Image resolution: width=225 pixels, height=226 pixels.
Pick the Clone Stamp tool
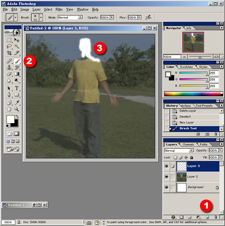9,68
